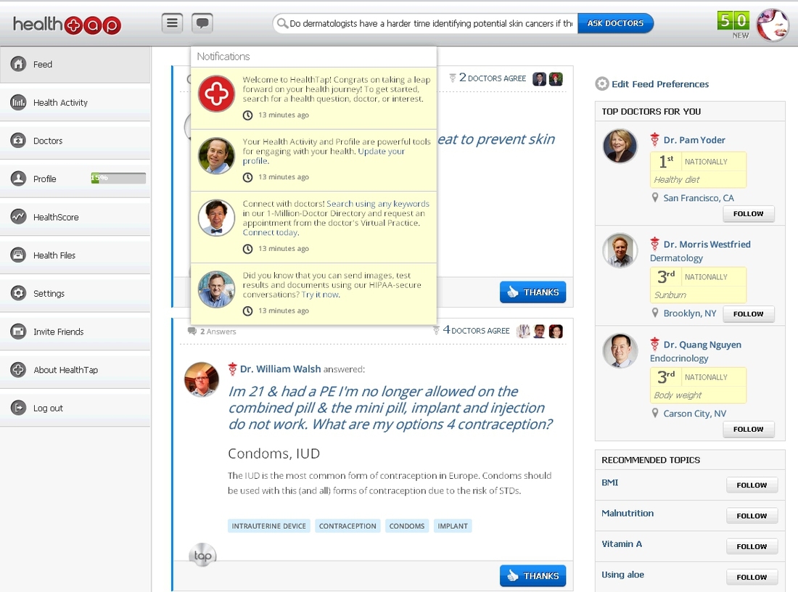Click the Health Activity chart icon

18,102
